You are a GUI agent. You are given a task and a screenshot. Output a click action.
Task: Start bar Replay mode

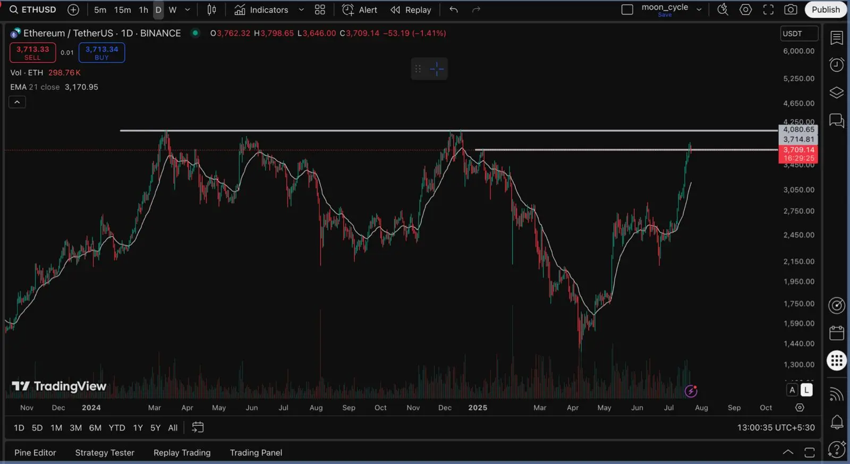pos(411,10)
